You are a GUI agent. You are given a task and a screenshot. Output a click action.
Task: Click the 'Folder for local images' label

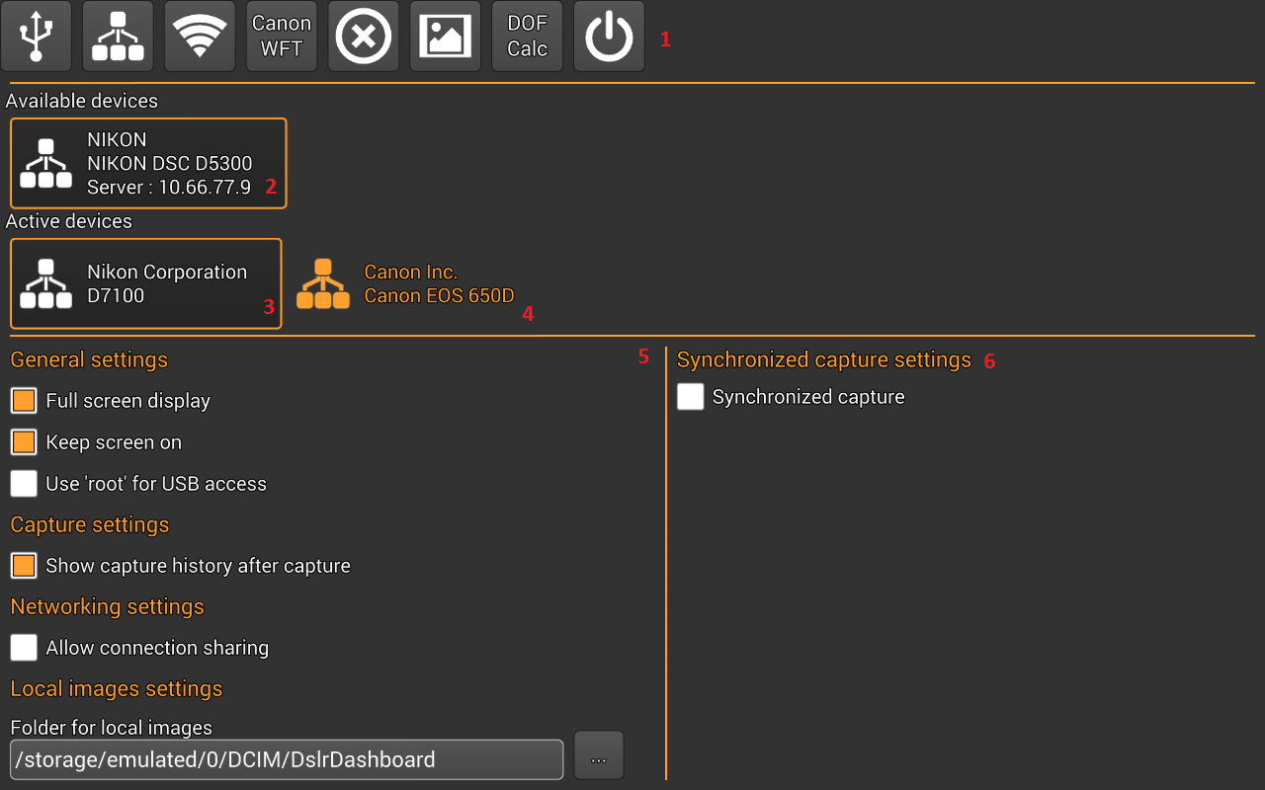point(112,728)
